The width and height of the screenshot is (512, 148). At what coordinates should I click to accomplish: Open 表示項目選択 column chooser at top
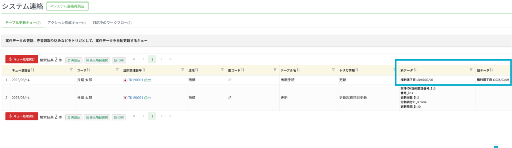[x=97, y=60]
